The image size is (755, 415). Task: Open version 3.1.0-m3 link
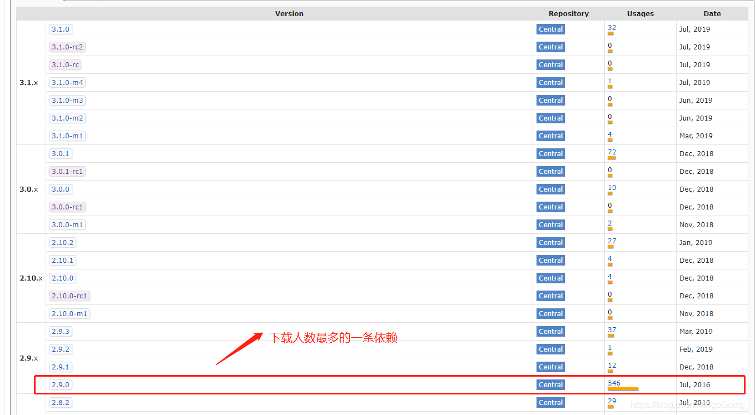coord(67,101)
